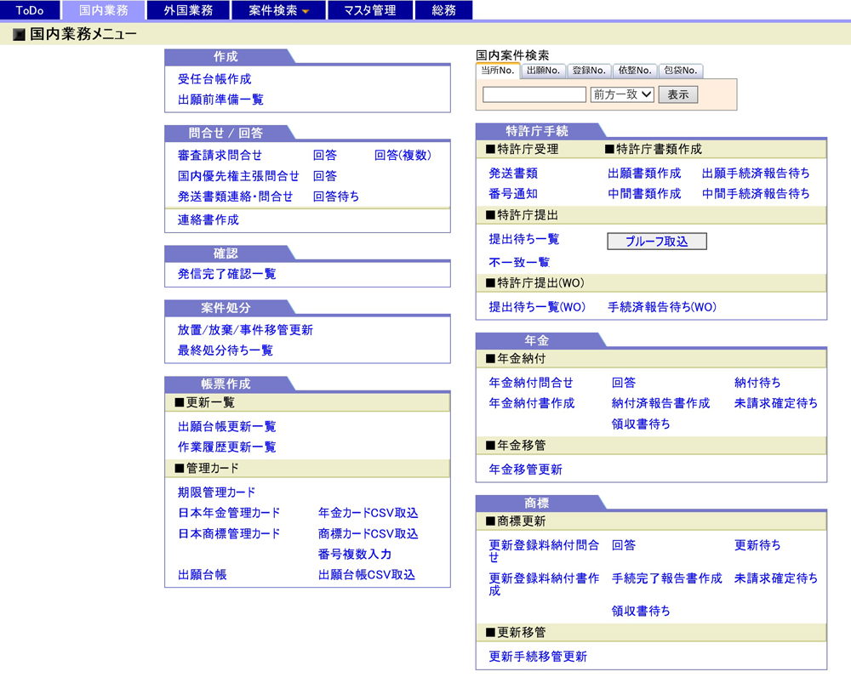Screen dimensions: 851x683
Task: Open 出願書類作成 link
Action: pos(644,174)
